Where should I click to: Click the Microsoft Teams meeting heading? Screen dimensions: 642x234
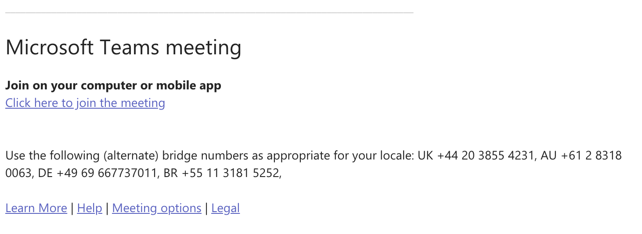pyautogui.click(x=123, y=47)
